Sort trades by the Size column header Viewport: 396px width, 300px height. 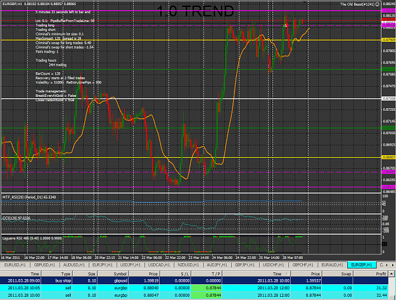point(85,274)
